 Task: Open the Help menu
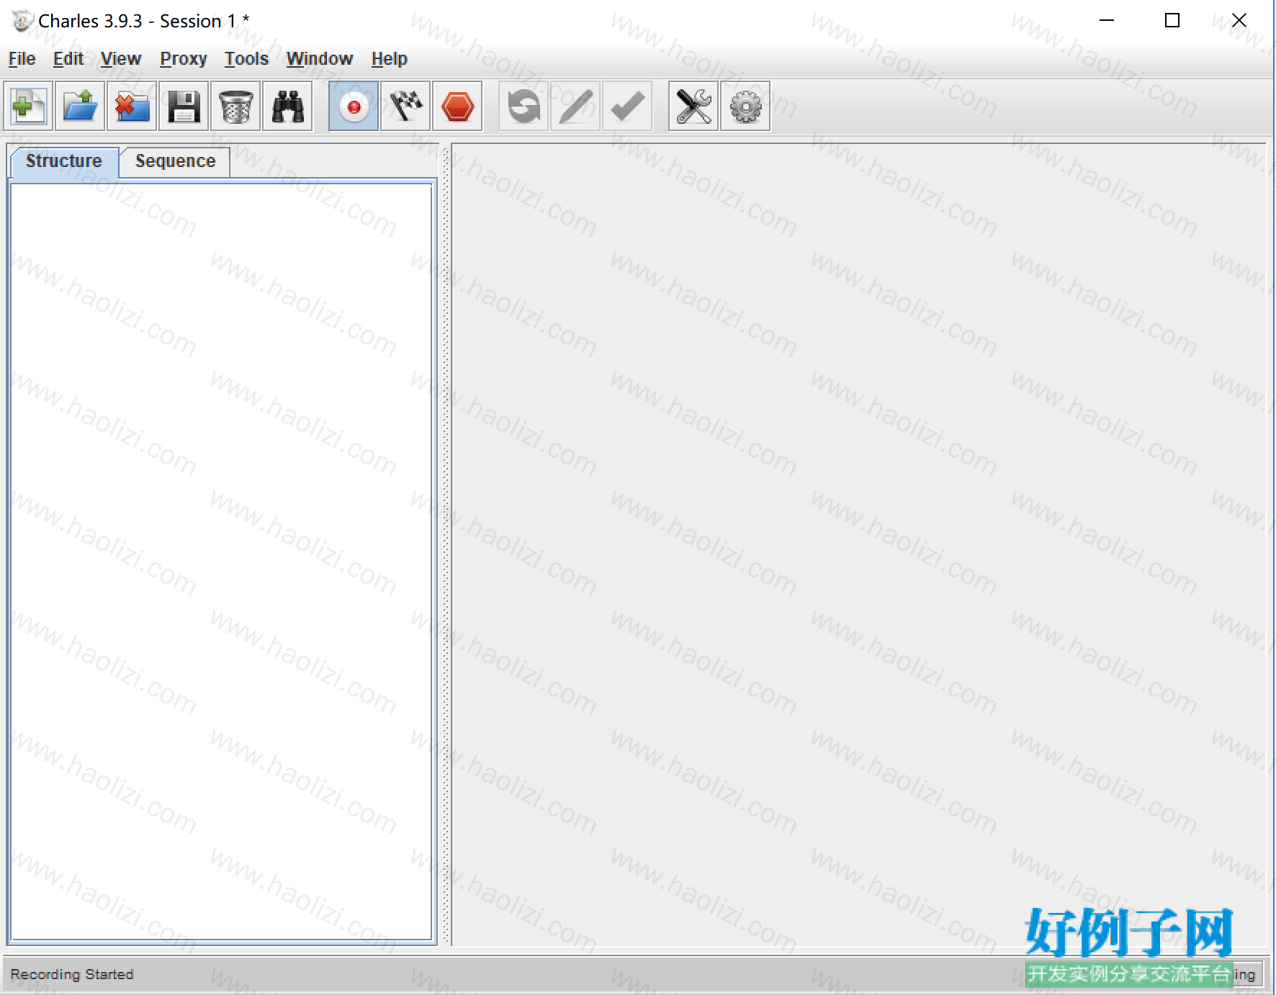(x=390, y=58)
